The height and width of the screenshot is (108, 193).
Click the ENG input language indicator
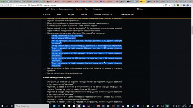pos(179,106)
